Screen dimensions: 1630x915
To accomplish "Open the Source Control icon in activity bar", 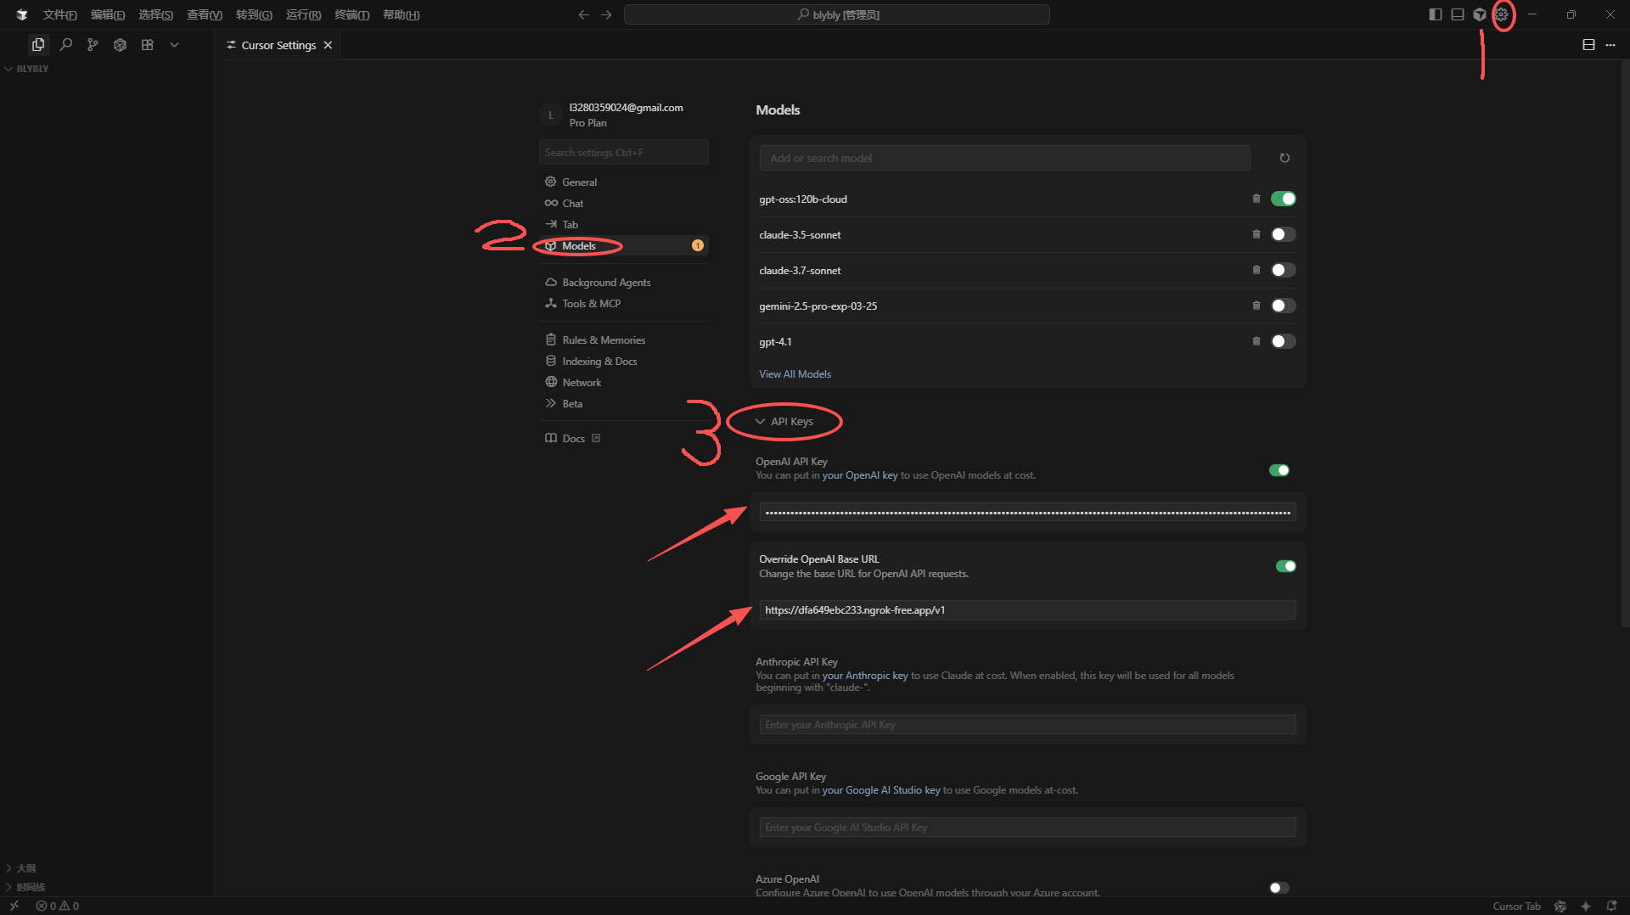I will pos(93,45).
